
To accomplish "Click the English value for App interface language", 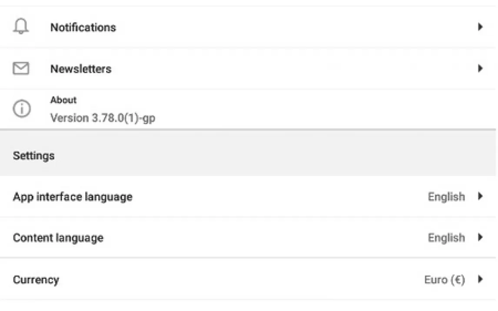I will pyautogui.click(x=446, y=197).
